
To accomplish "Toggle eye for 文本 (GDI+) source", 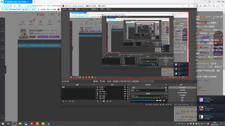I will point(125,94).
